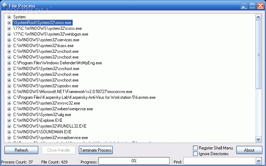The image size is (266, 166).
Task: Click the vertical scrollbar thumb
Action: 258,55
